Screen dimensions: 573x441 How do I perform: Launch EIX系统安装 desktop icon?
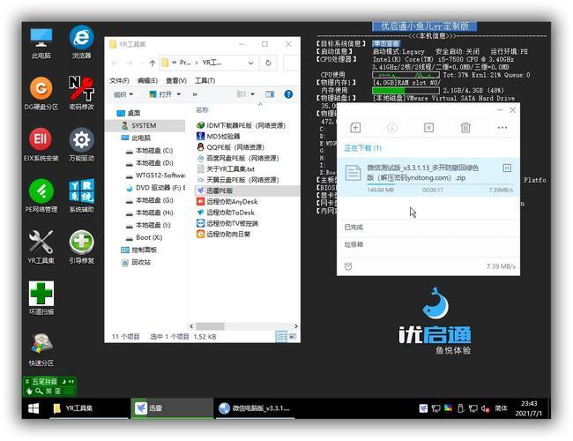click(41, 146)
